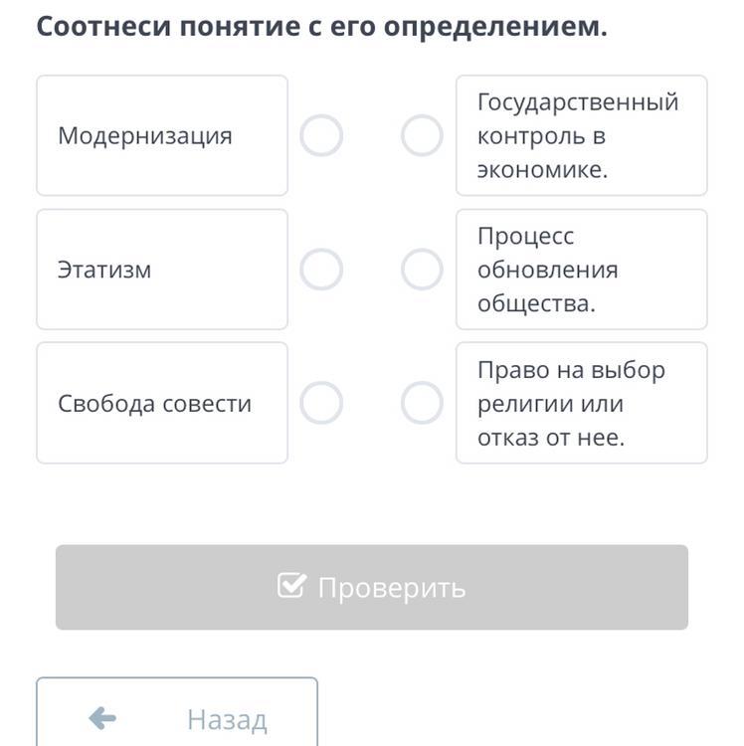Select the radio circle beside Процесс обновления общества

[x=422, y=269]
